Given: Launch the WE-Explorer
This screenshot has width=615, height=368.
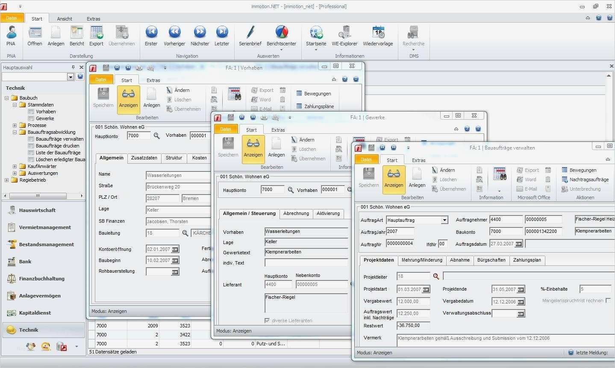Looking at the screenshot, I should (x=344, y=36).
